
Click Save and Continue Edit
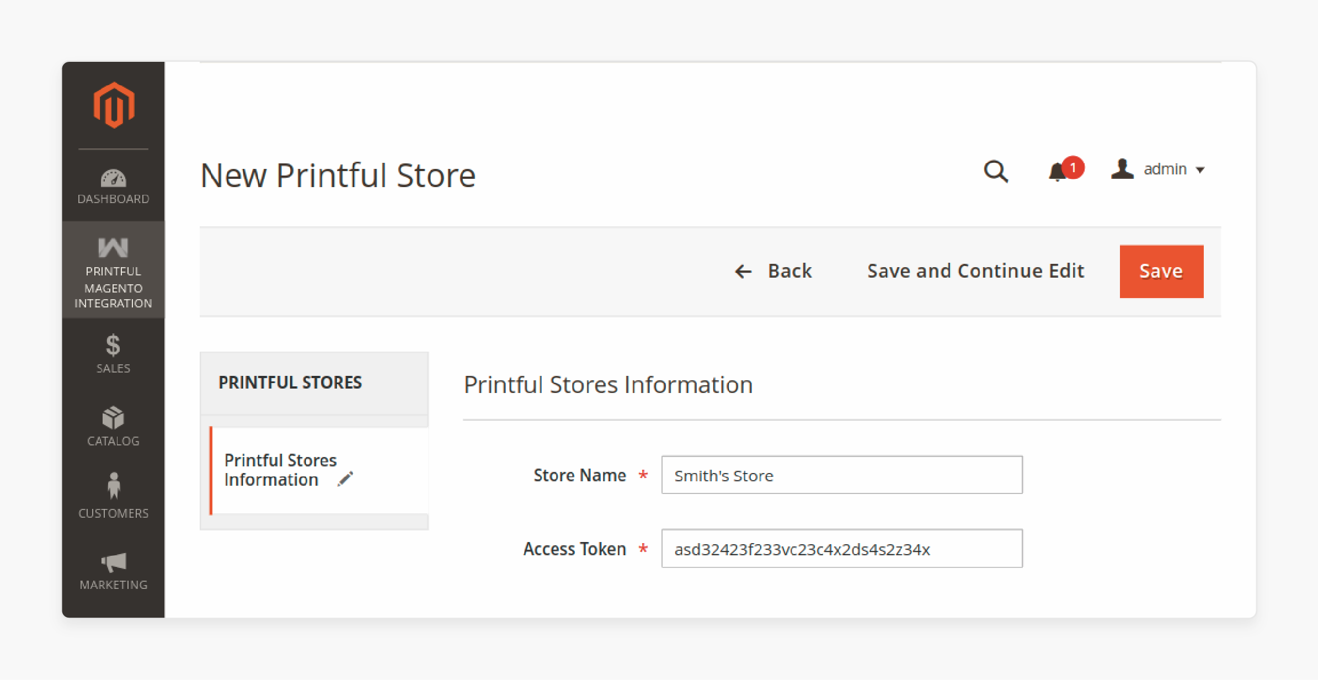click(x=975, y=271)
